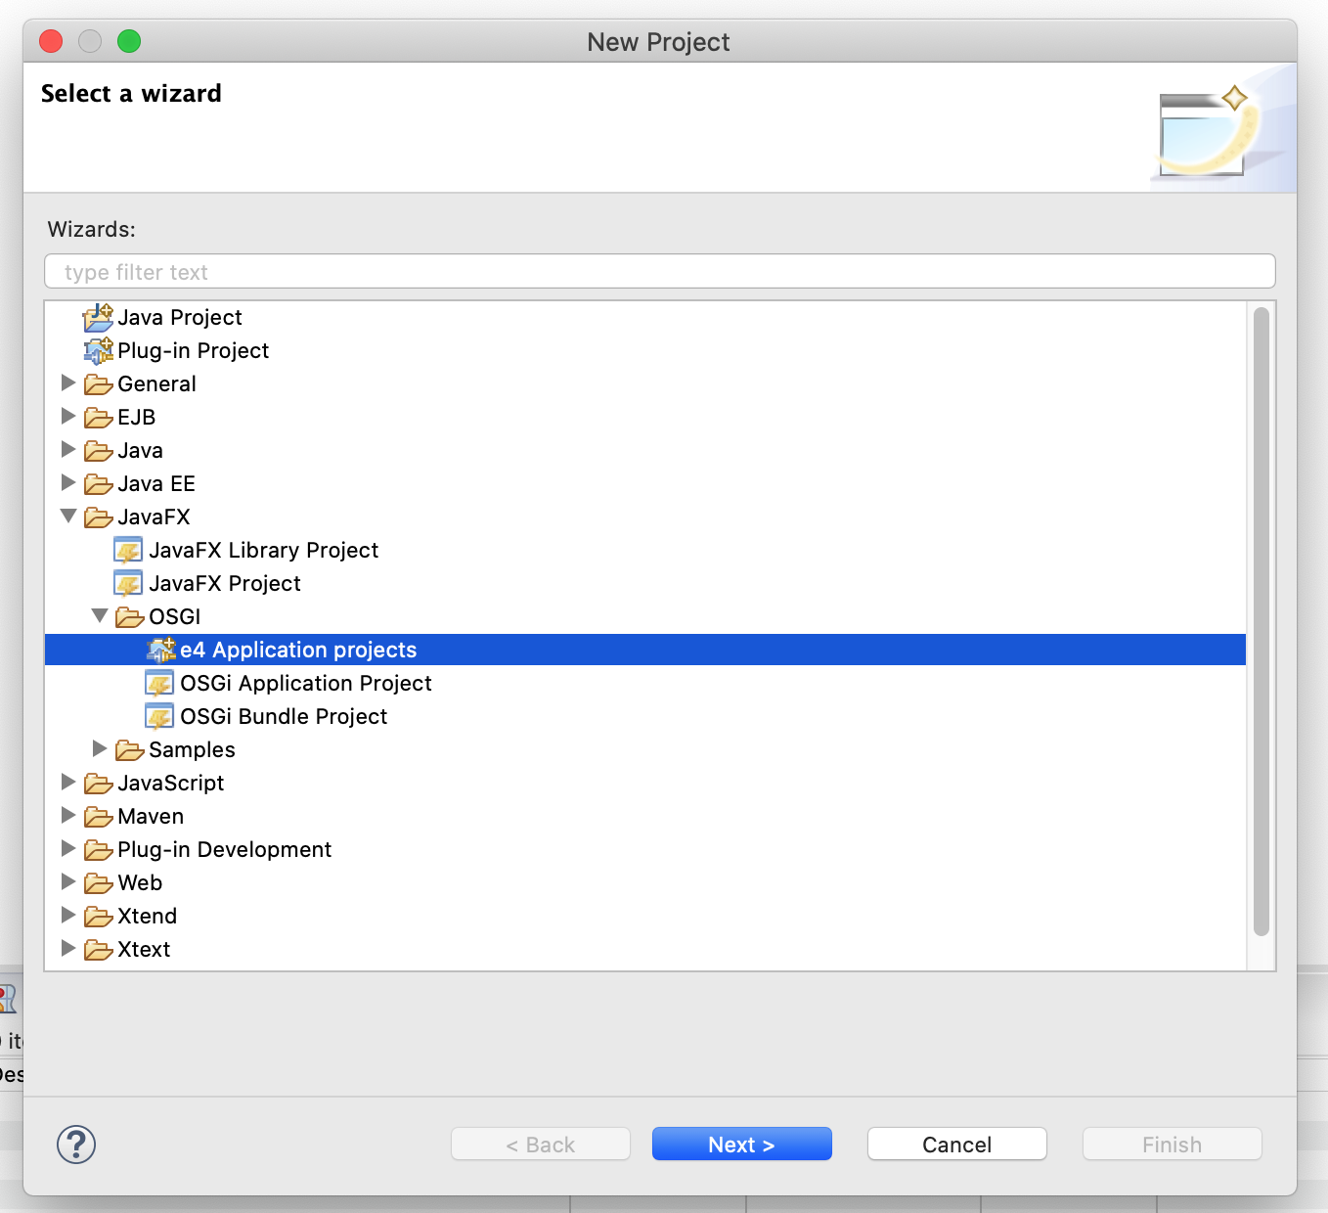Viewport: 1328px width, 1213px height.
Task: Click the Java Project wizard icon
Action: click(x=98, y=318)
